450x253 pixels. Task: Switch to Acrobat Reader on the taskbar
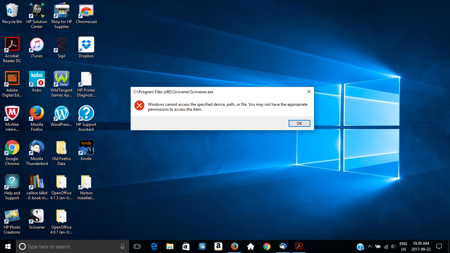coord(299,246)
